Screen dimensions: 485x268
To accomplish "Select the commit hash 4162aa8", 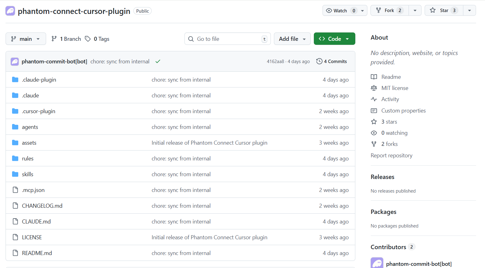I will pos(275,61).
